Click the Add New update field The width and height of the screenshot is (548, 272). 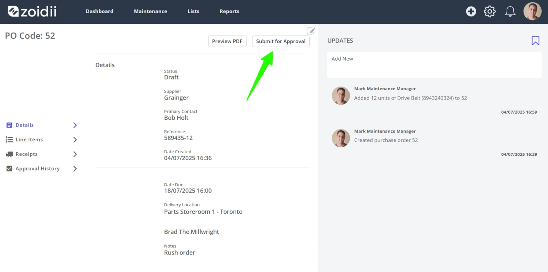click(434, 65)
